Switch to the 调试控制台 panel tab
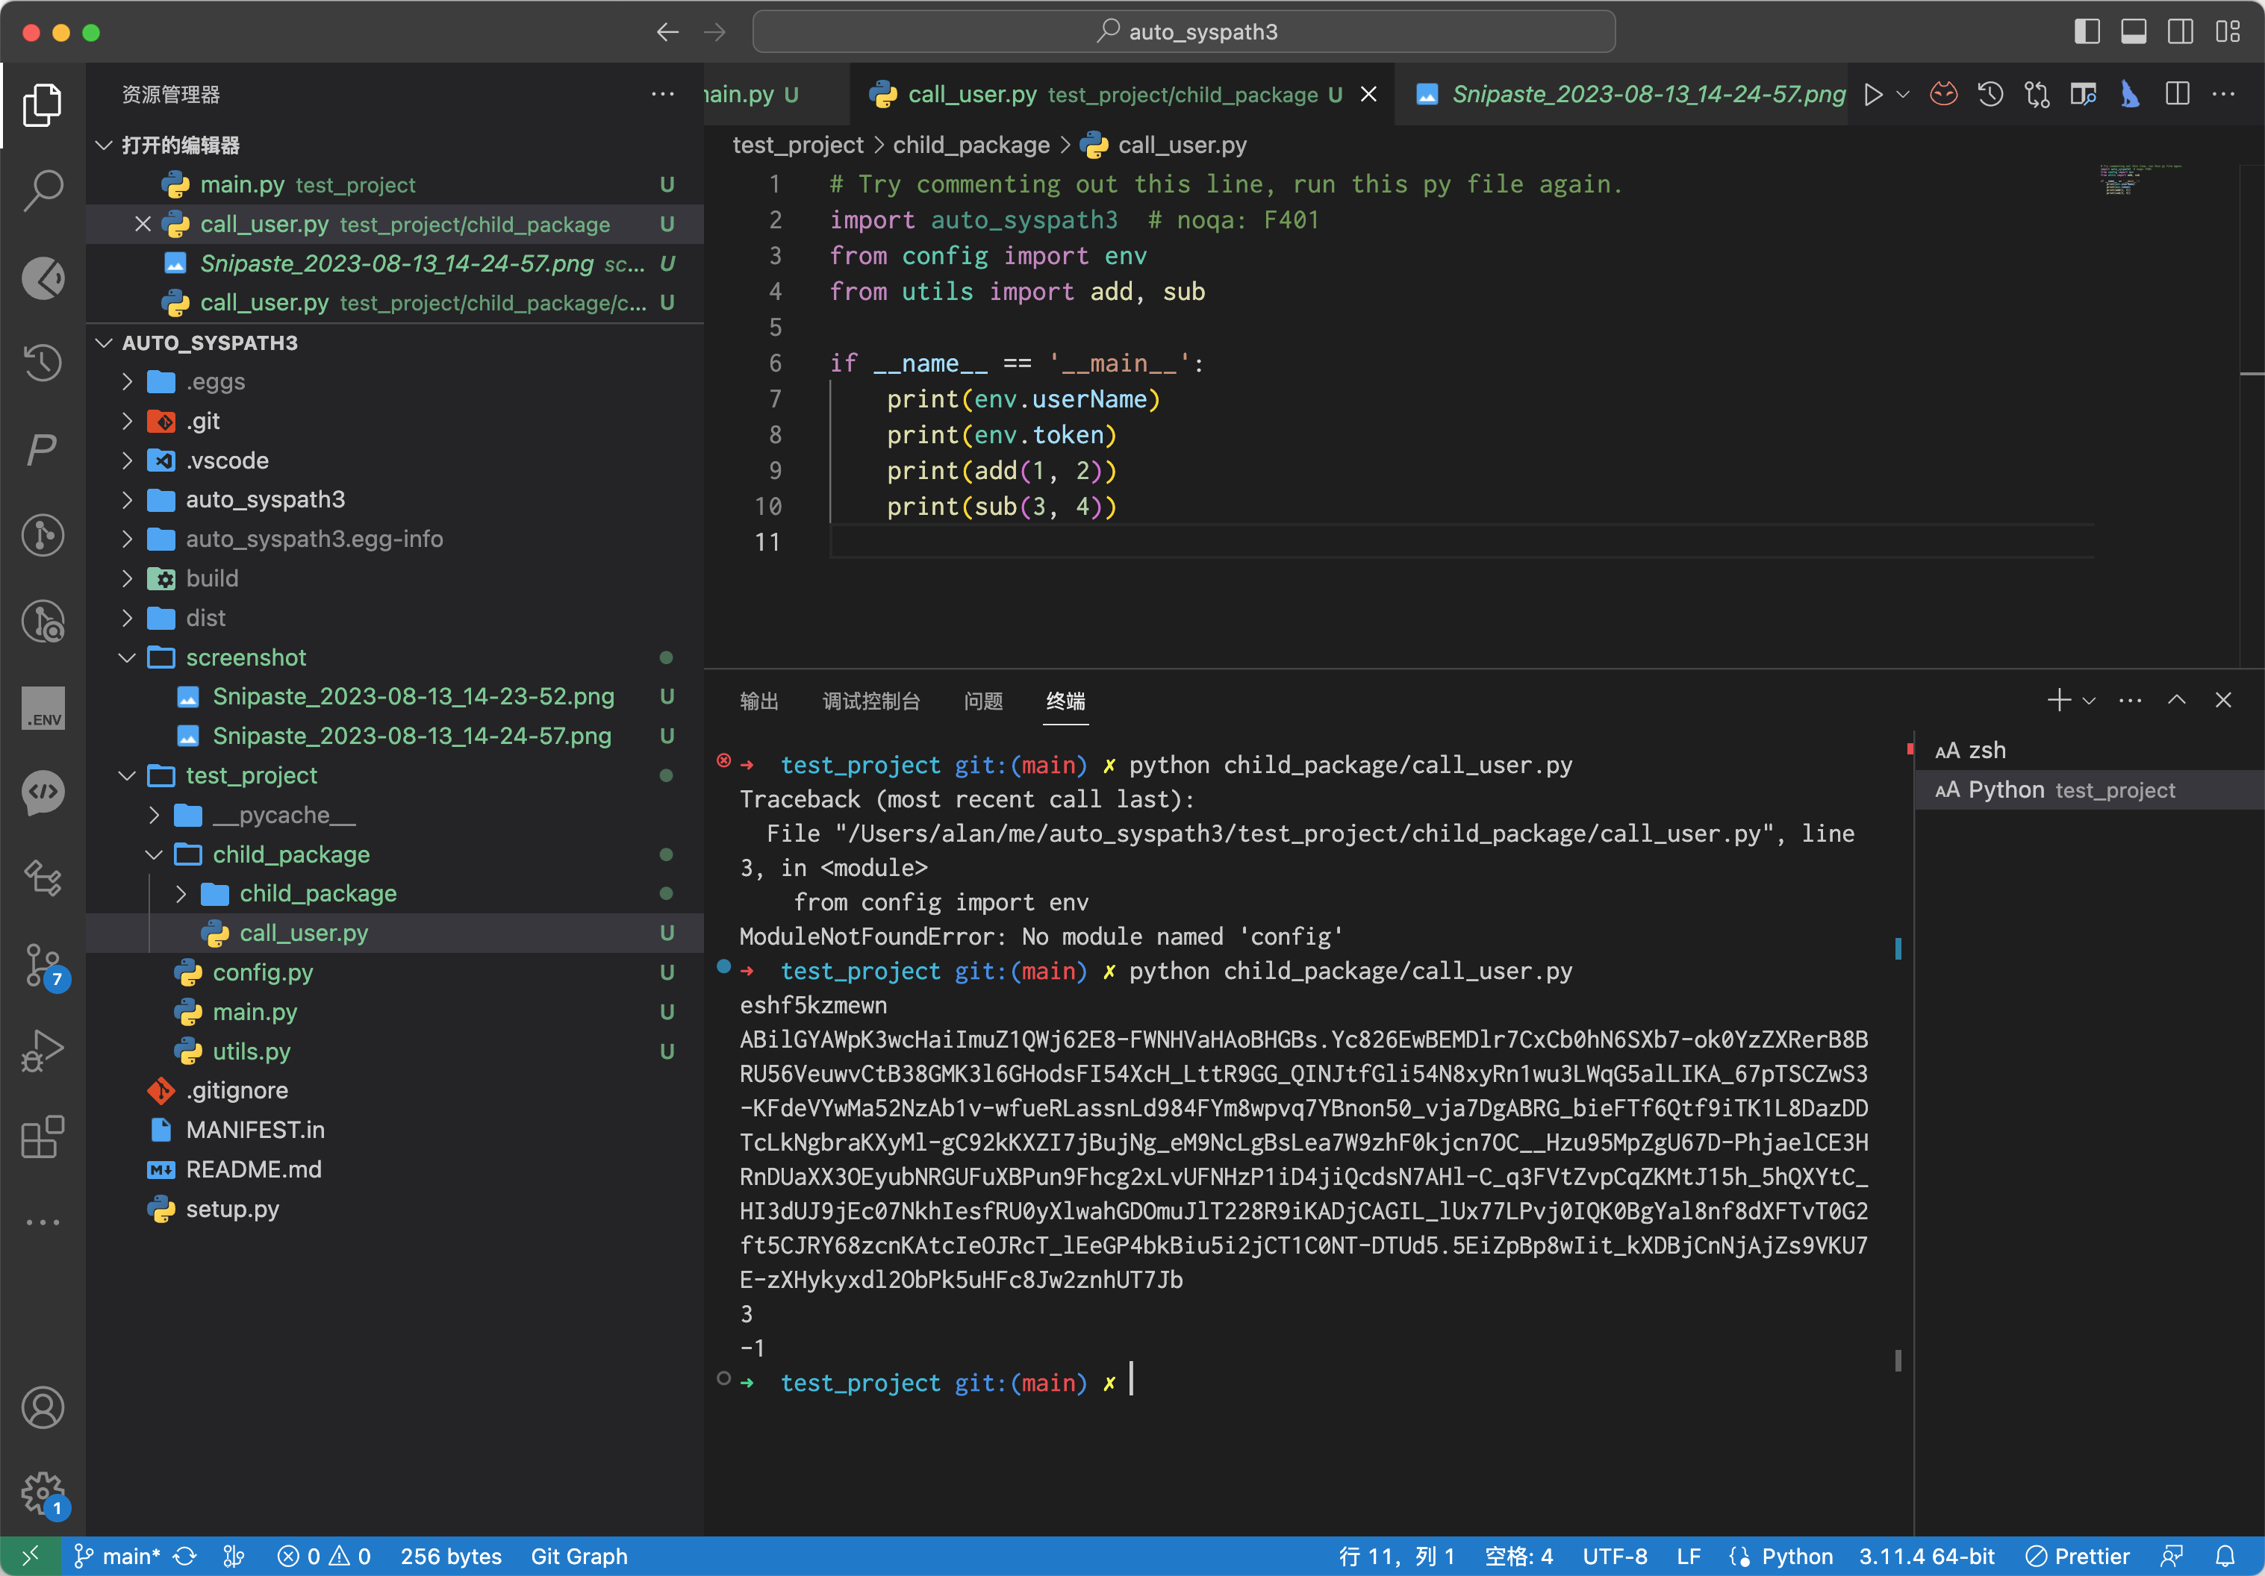This screenshot has height=1576, width=2265. 870,700
